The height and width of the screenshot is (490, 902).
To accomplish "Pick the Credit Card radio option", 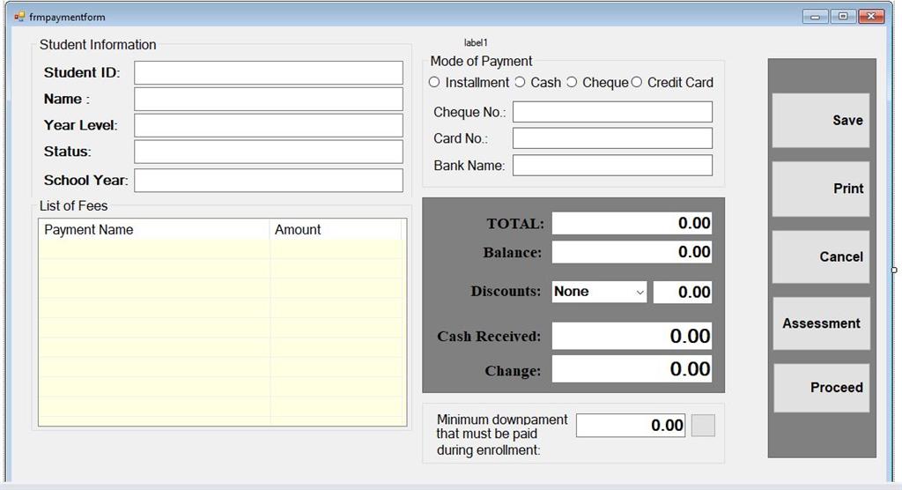I will [637, 82].
